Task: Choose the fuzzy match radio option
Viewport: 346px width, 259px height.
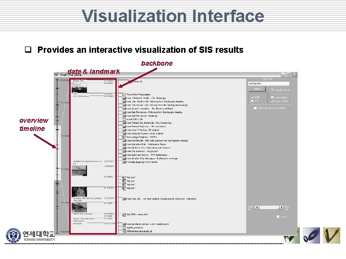Action: [272, 97]
